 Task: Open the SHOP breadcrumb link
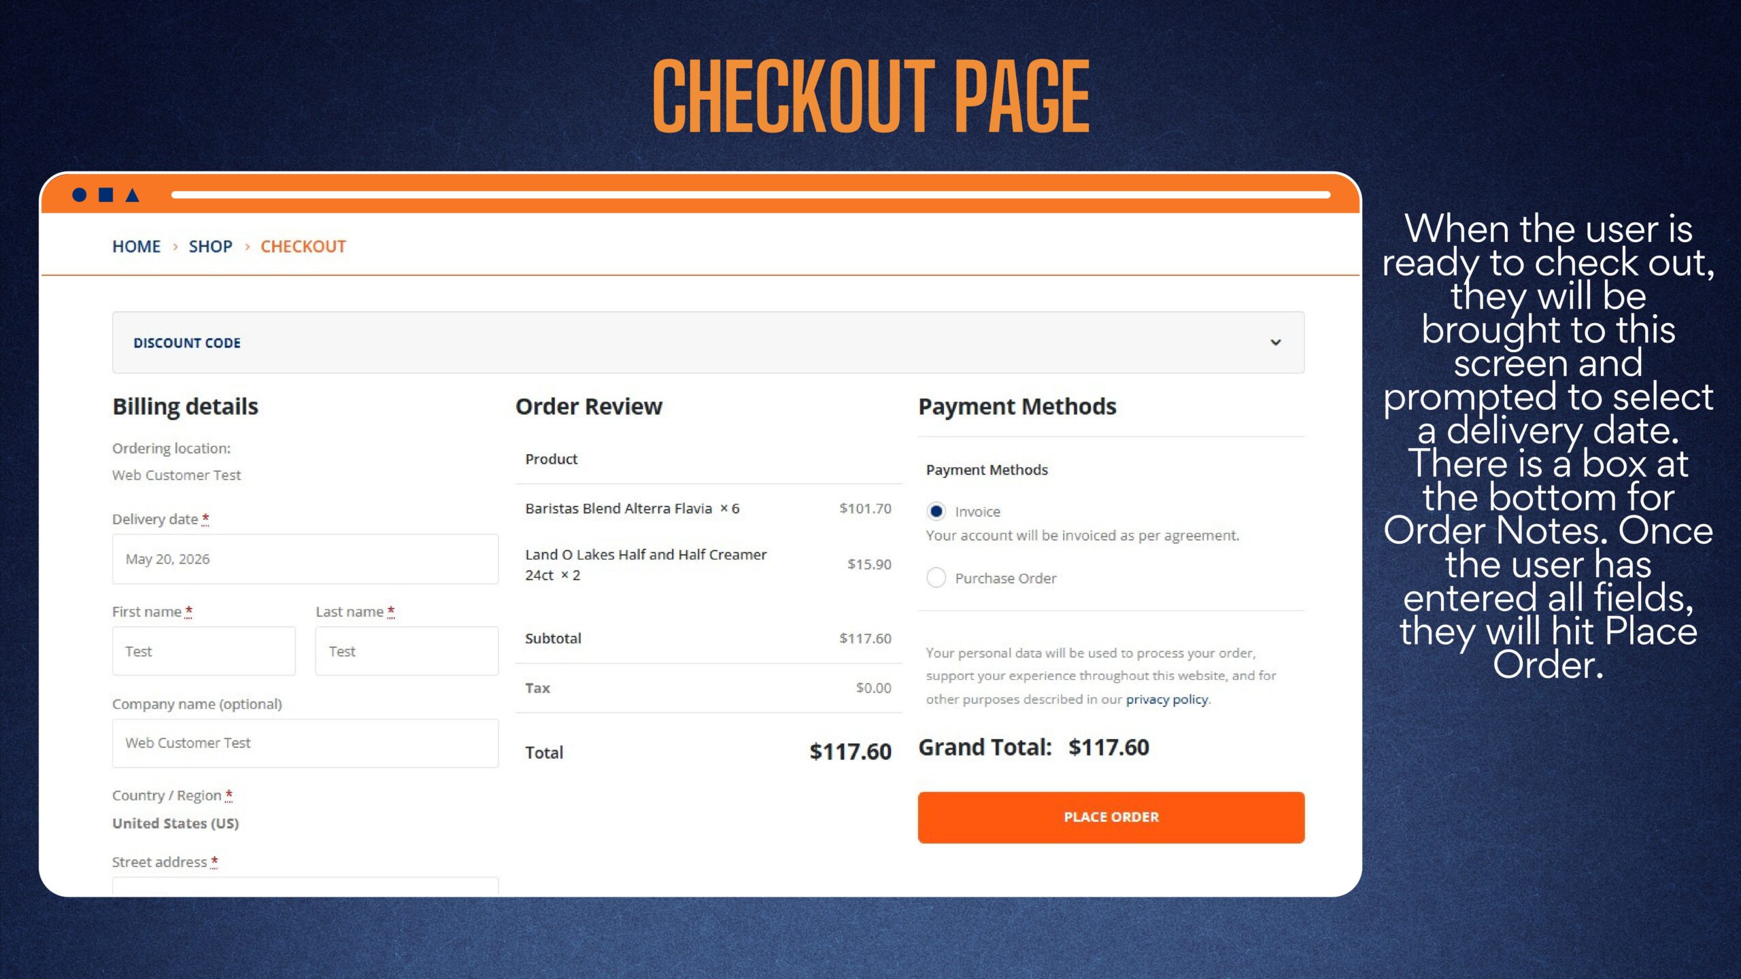pos(211,247)
